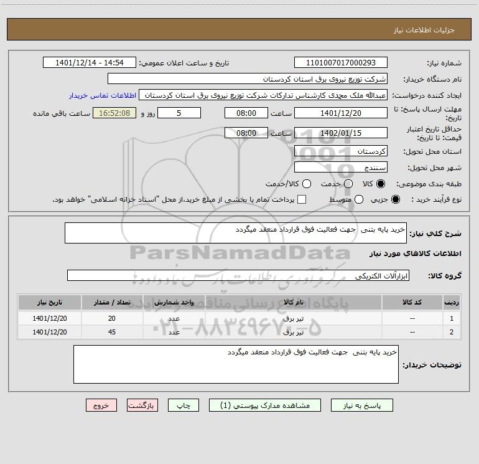Click the واحد شمارش column header
The height and width of the screenshot is (464, 479).
174,303
